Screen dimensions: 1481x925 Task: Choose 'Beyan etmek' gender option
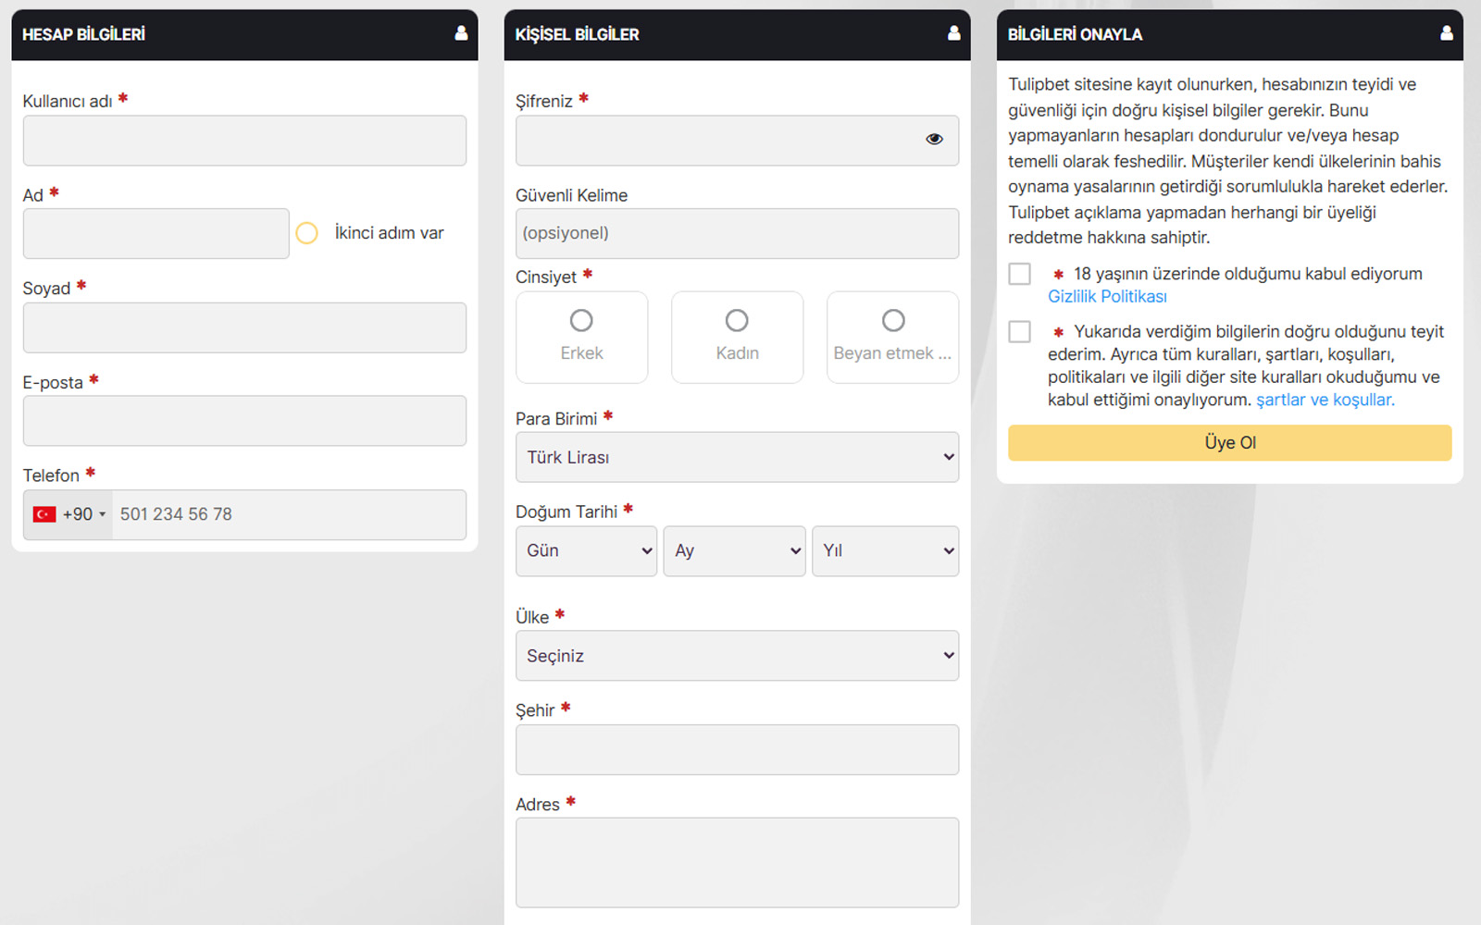coord(892,321)
